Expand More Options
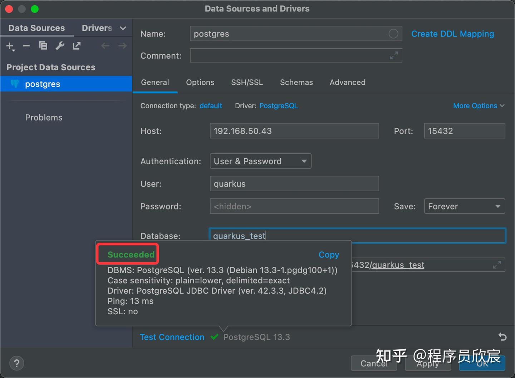 tap(479, 105)
